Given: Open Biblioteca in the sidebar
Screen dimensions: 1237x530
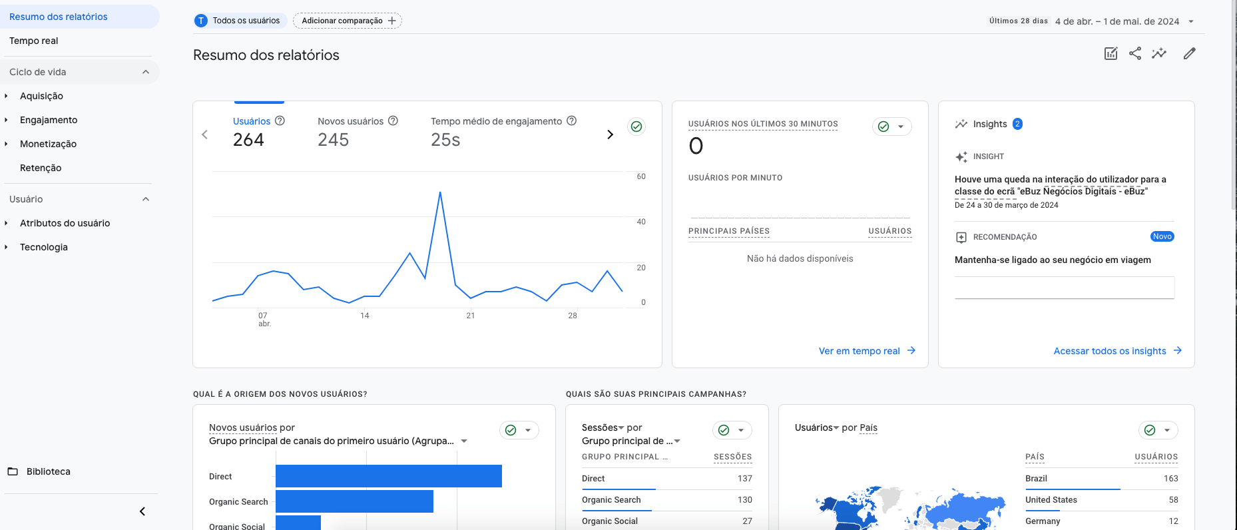Looking at the screenshot, I should point(49,471).
